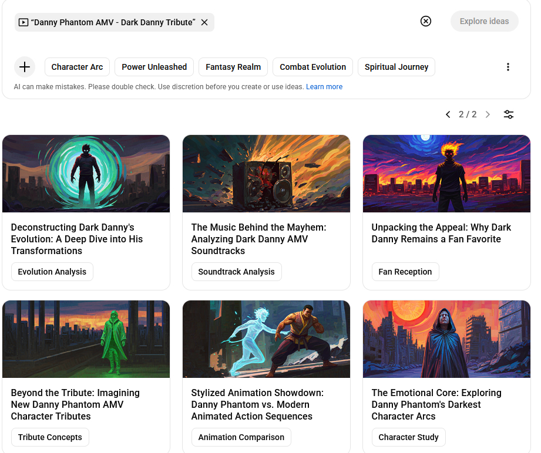The image size is (541, 453).
Task: Remove the Danny Phantom AMV video chip
Action: click(x=204, y=22)
